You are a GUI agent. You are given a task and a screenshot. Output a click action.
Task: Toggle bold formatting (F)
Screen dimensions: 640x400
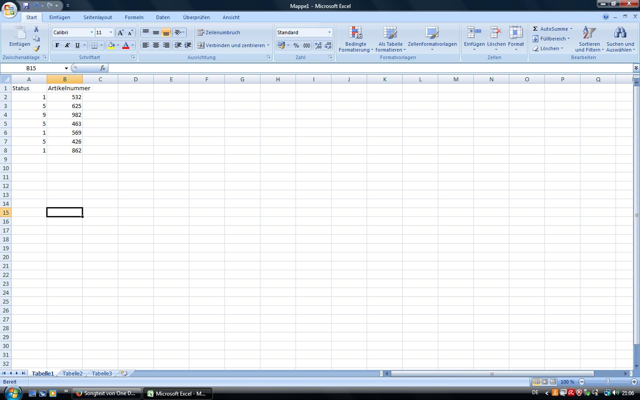click(57, 45)
